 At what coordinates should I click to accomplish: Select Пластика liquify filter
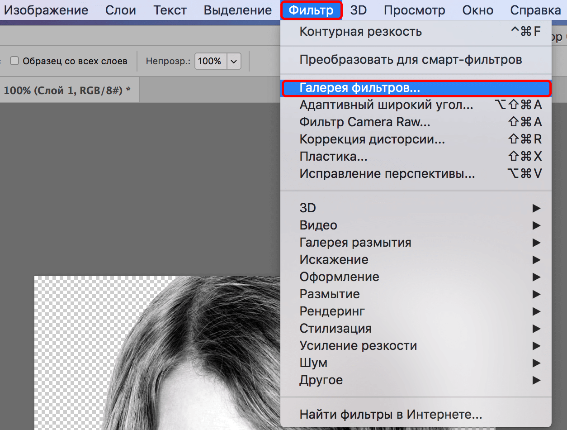click(333, 157)
